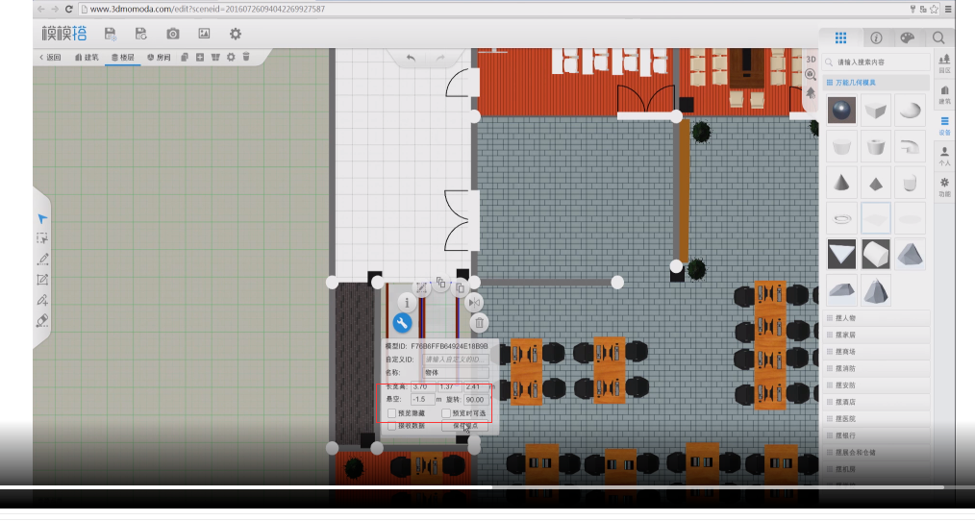Delete the selected object with its trash icon
This screenshot has height=521, width=975.
click(x=480, y=323)
